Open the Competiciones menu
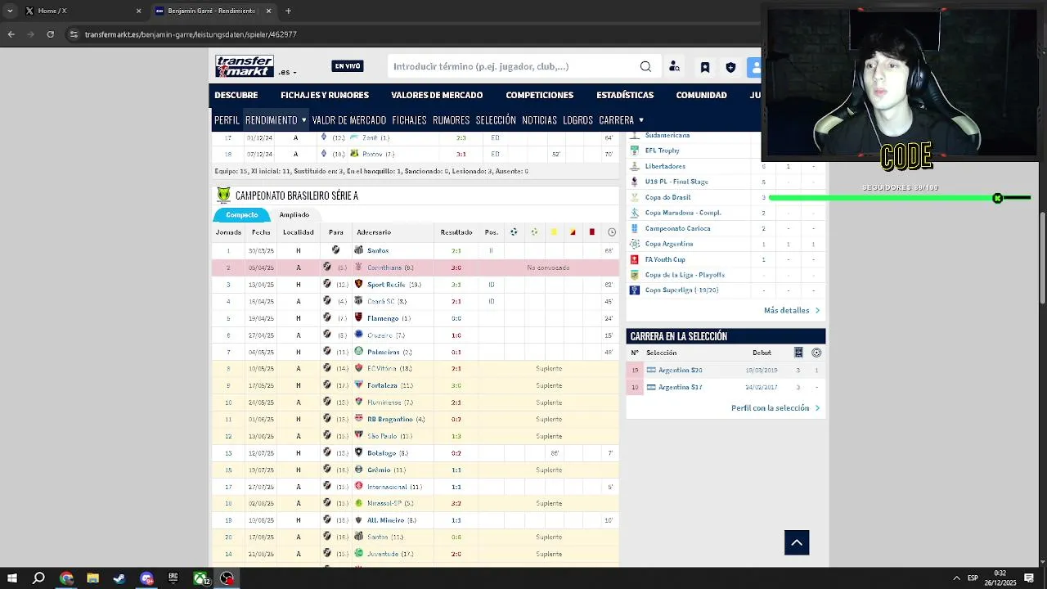The image size is (1047, 589). (539, 95)
